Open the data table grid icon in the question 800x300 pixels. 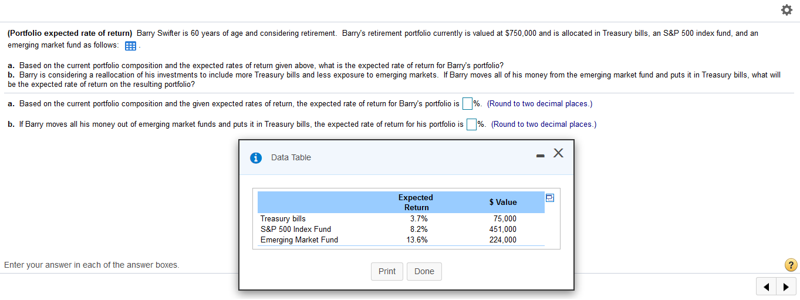tap(131, 46)
